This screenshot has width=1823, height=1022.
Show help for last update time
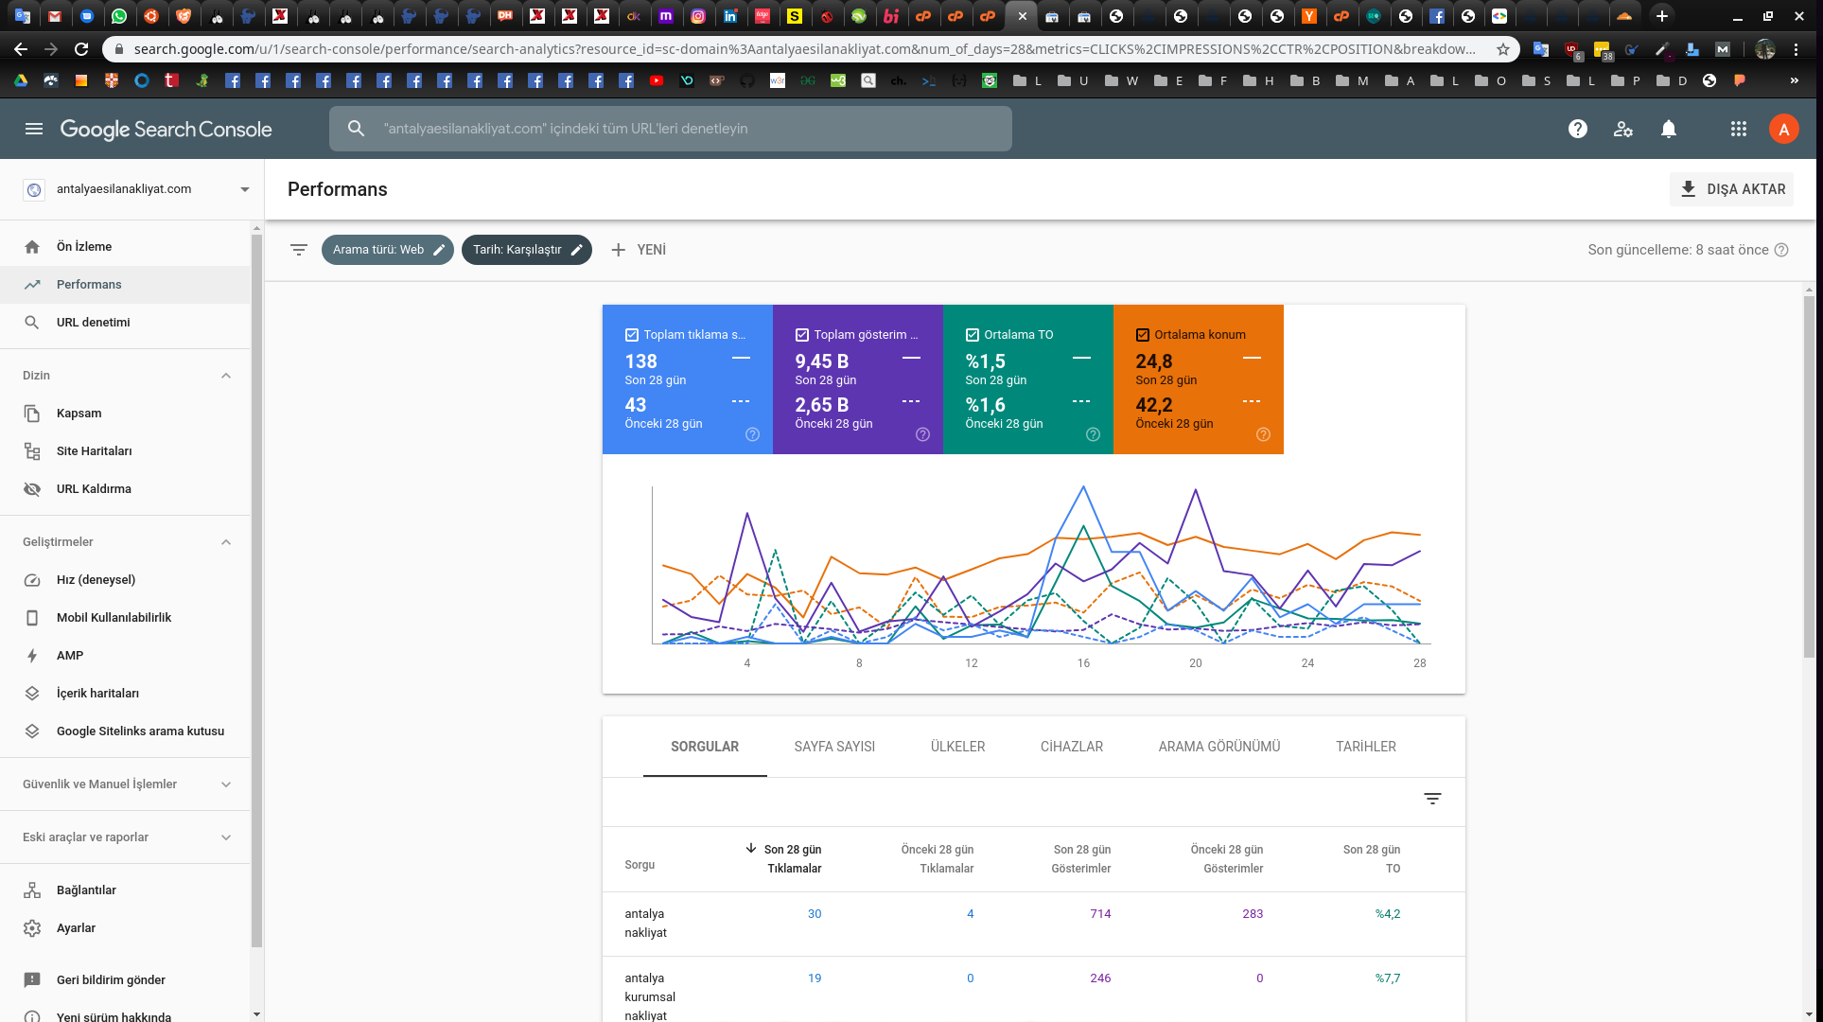1781,250
